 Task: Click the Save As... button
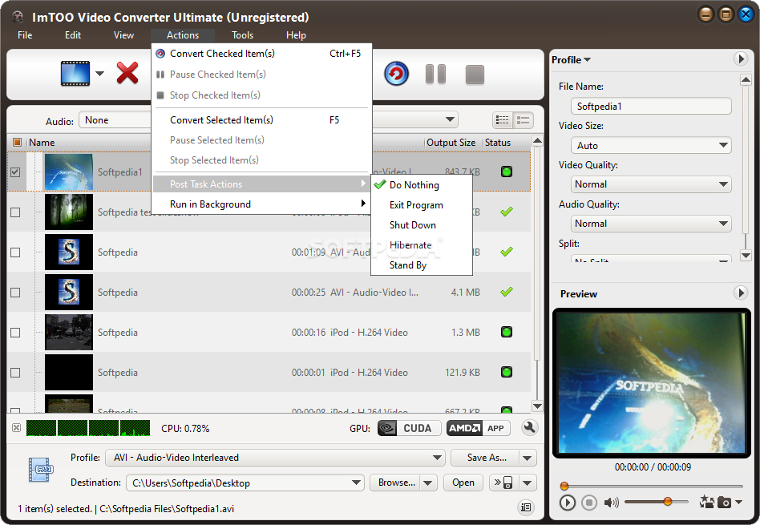click(485, 458)
